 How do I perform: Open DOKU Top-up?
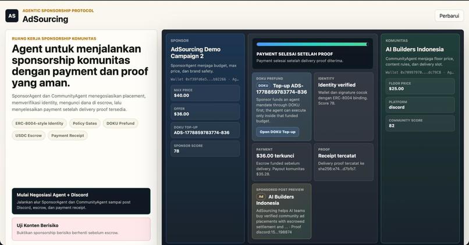(278, 132)
